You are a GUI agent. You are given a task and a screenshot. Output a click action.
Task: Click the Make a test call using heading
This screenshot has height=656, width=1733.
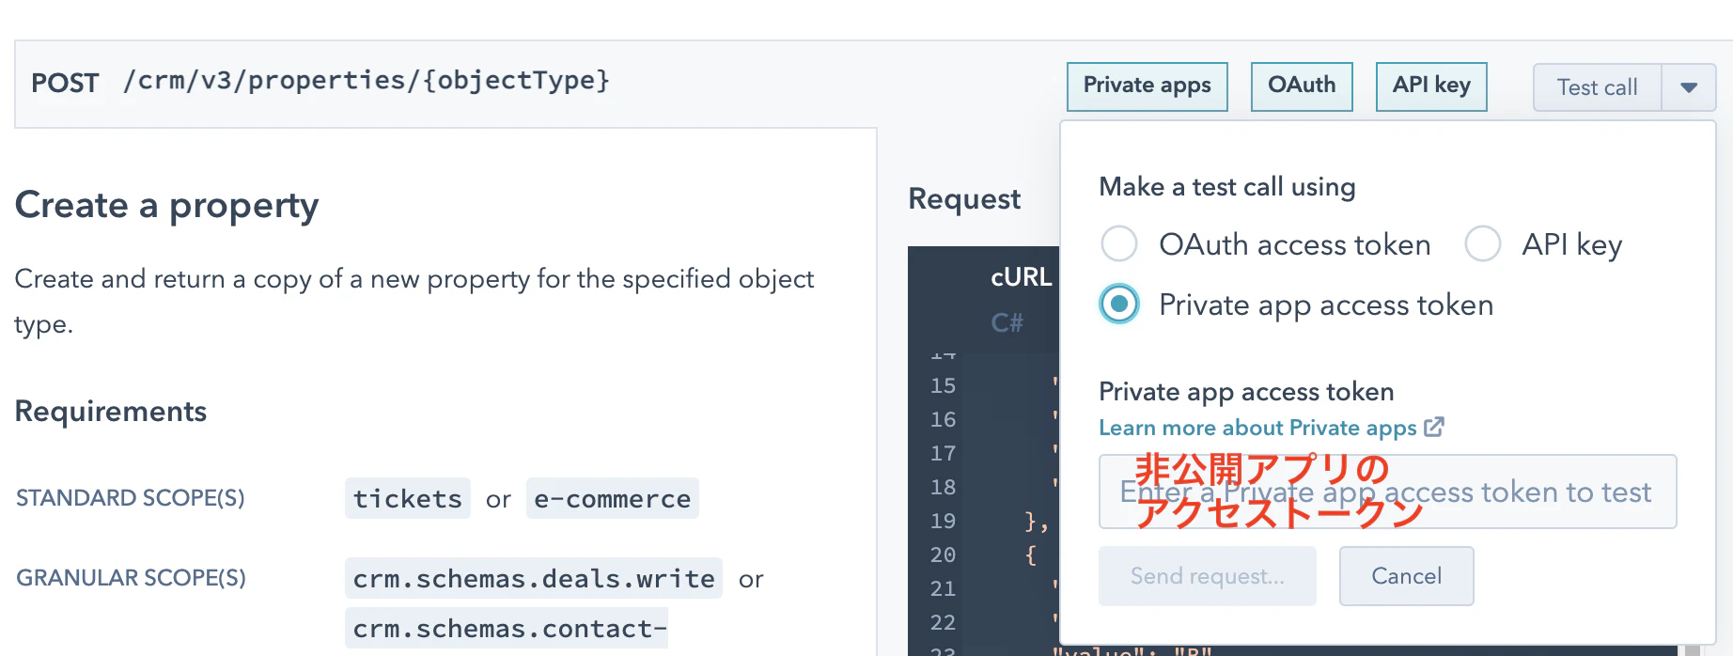(x=1227, y=187)
